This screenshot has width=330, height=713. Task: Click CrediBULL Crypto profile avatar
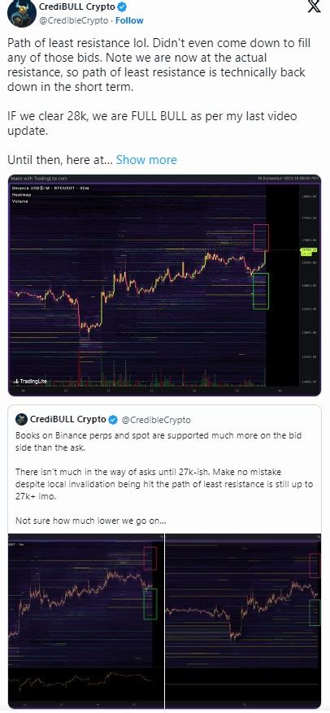[x=19, y=14]
